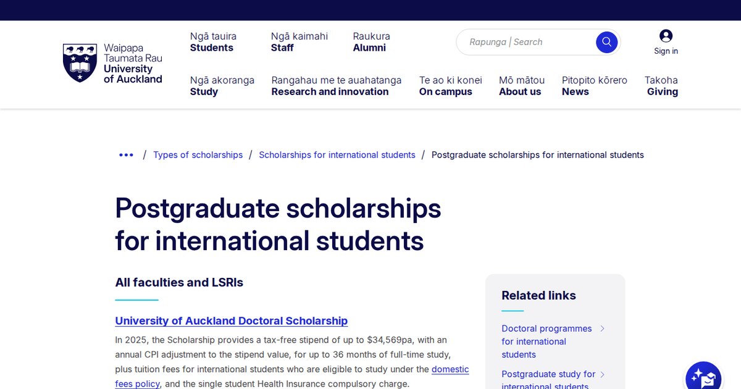Click the main page title heading
Image resolution: width=741 pixels, height=389 pixels.
click(x=278, y=225)
